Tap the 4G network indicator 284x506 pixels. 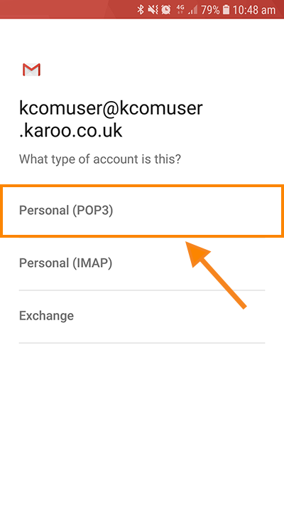tap(180, 10)
